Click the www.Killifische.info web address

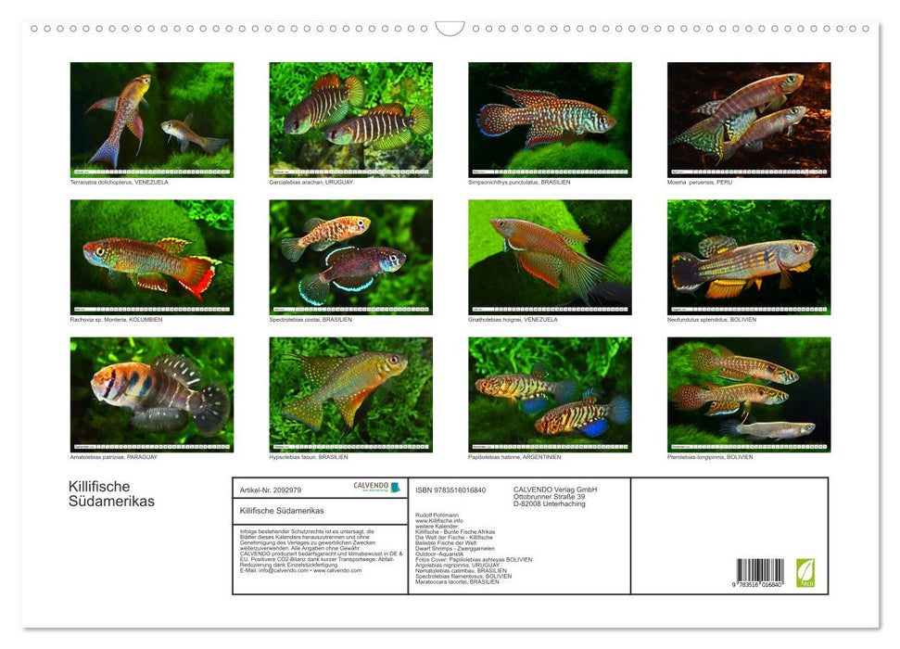(x=438, y=521)
